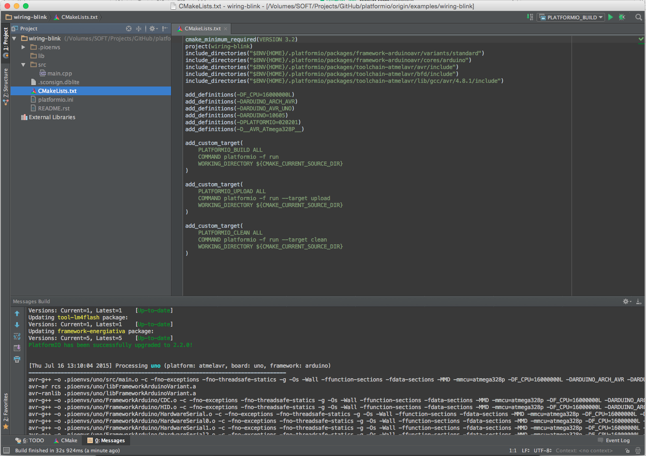Go to next message down arrow

pos(17,324)
